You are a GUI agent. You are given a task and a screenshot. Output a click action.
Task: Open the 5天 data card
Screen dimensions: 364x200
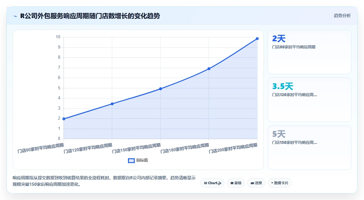click(x=310, y=147)
